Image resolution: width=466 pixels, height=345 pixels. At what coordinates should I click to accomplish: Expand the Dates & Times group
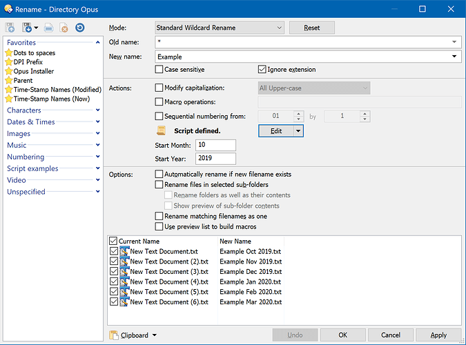(x=98, y=121)
